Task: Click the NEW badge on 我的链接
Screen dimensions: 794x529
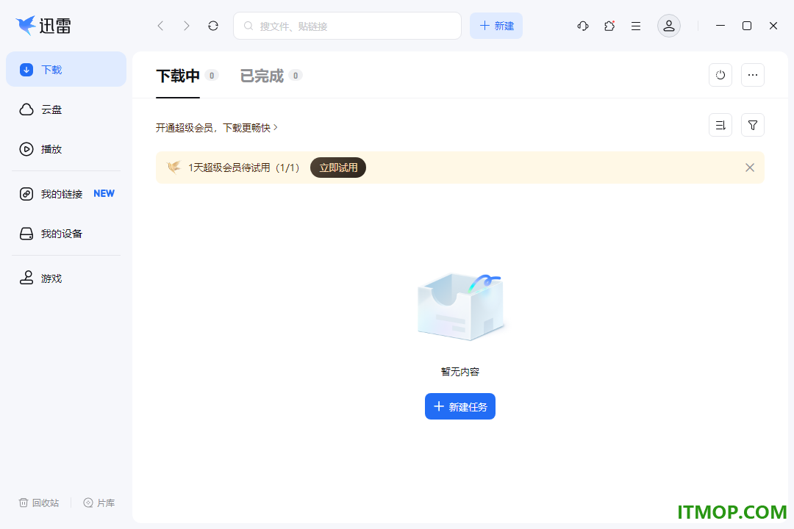Action: (x=104, y=193)
